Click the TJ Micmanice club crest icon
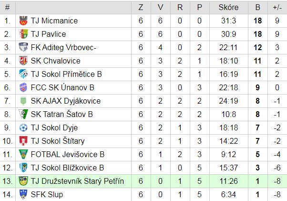This screenshot has width=287, height=201. (23, 21)
